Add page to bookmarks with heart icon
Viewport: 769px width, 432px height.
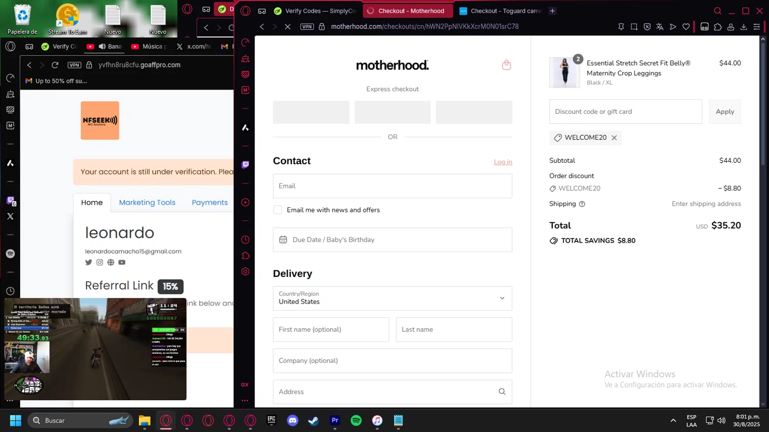click(x=686, y=27)
